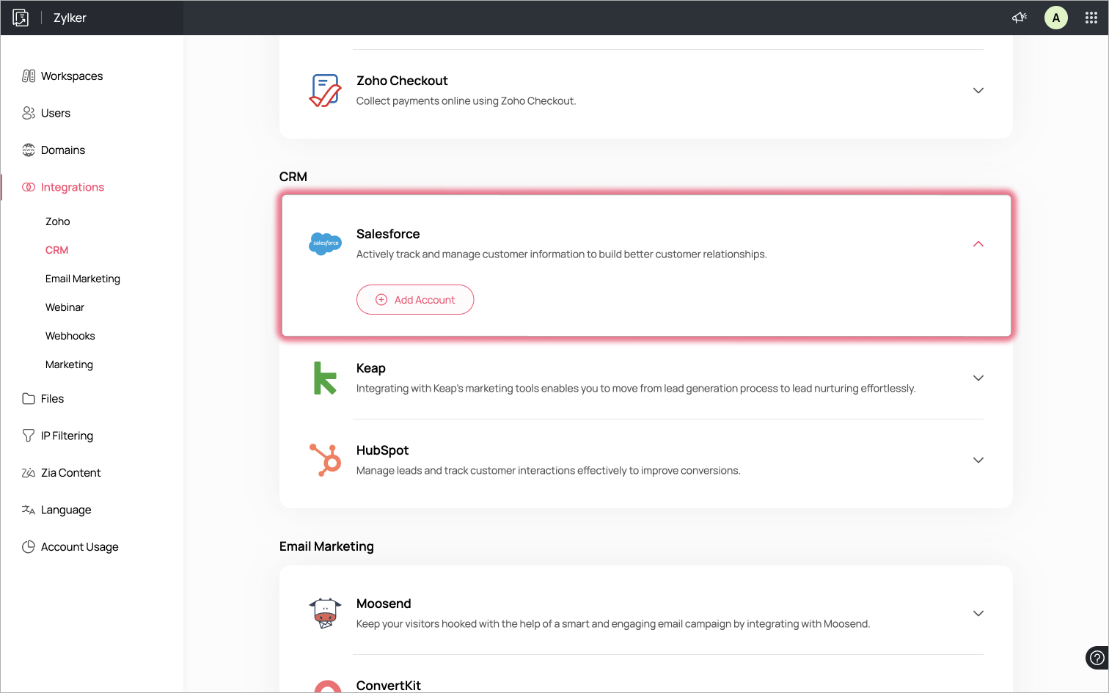The image size is (1109, 693).
Task: Select Webhooks sub-item
Action: click(x=70, y=336)
